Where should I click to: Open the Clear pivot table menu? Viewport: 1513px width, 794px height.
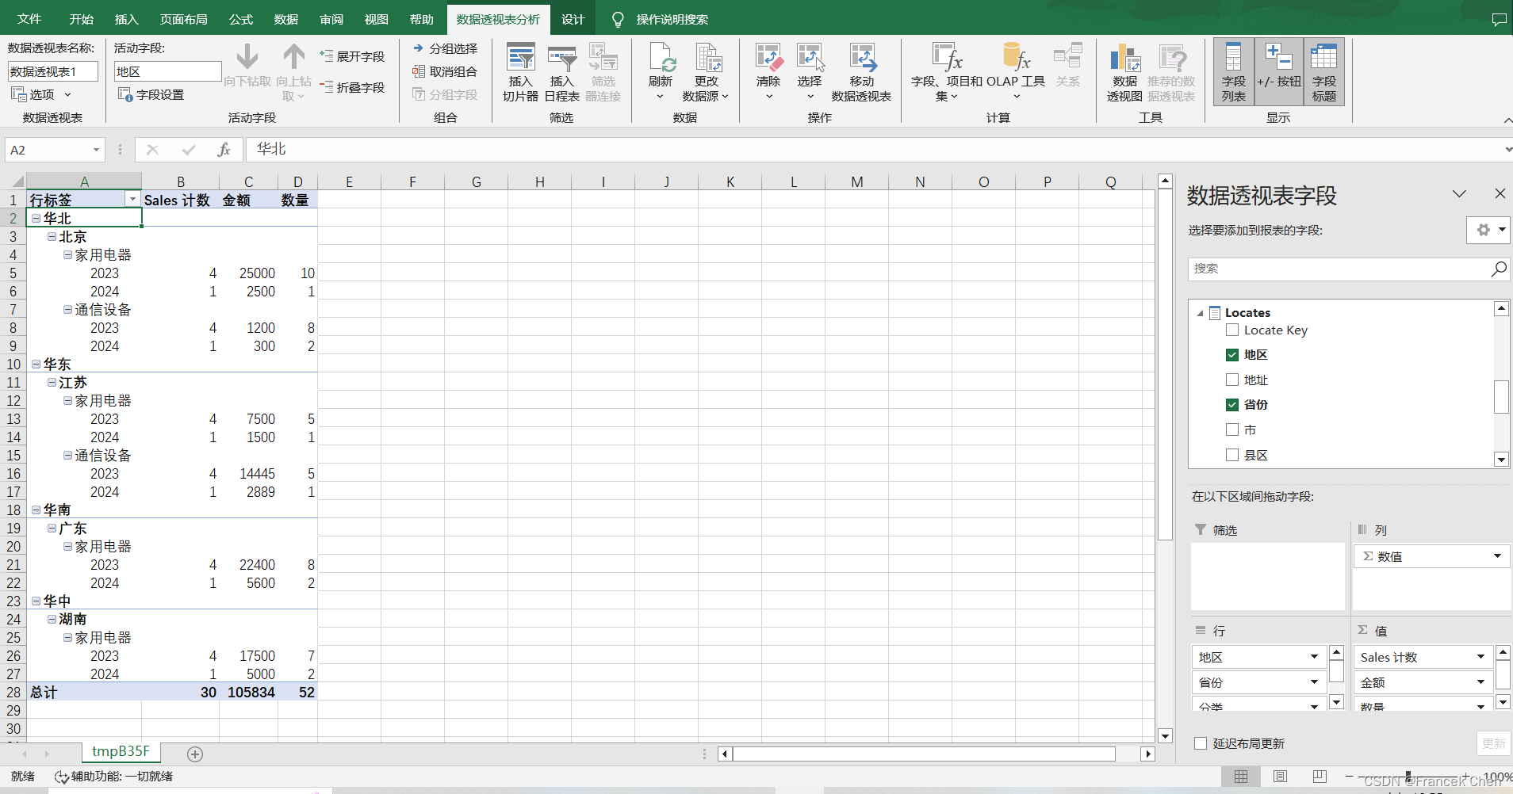768,72
